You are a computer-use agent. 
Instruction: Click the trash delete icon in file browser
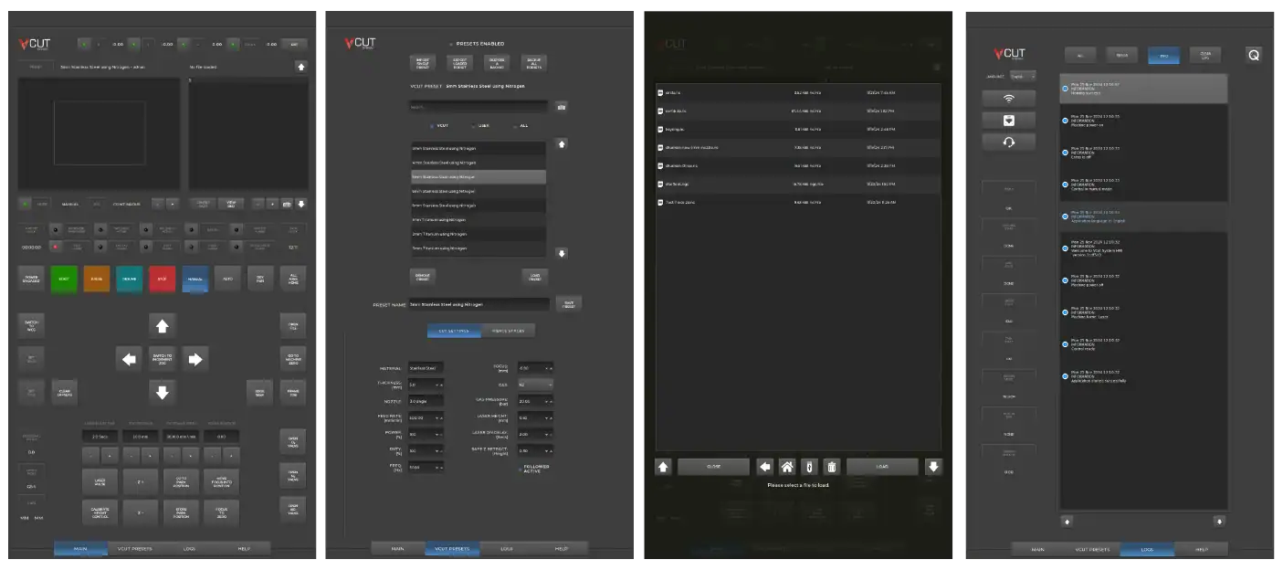pyautogui.click(x=831, y=467)
